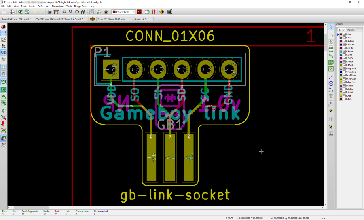Click the horizontal scrollbar thumb
Screen dimensions: 364x220
pyautogui.click(x=32, y=207)
